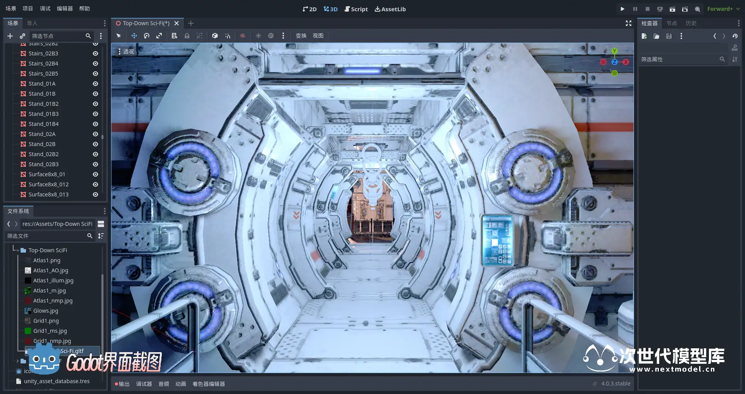Viewport: 745px width, 394px height.
Task: Open the Forward+ renderer dropdown
Action: 723,9
